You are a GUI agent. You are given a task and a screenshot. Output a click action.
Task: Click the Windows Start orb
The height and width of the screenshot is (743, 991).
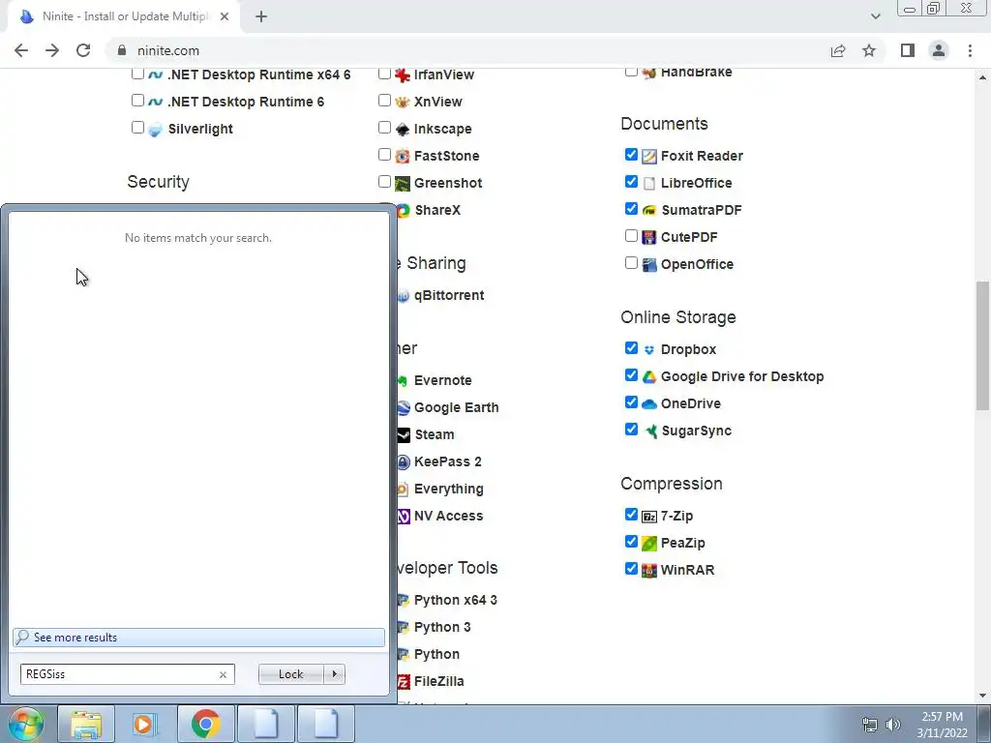pyautogui.click(x=26, y=724)
